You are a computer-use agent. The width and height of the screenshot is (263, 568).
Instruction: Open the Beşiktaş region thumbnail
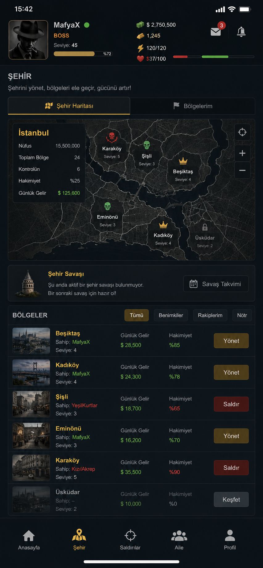tap(31, 341)
